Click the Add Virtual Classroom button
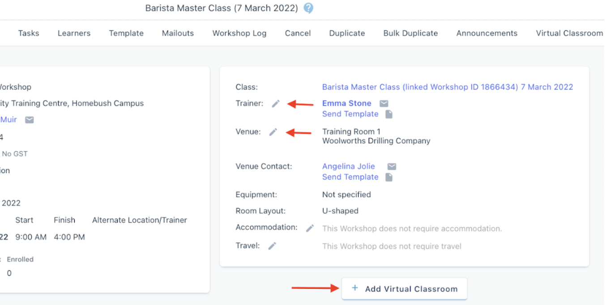Viewport: 606px width, 305px height. tap(405, 288)
